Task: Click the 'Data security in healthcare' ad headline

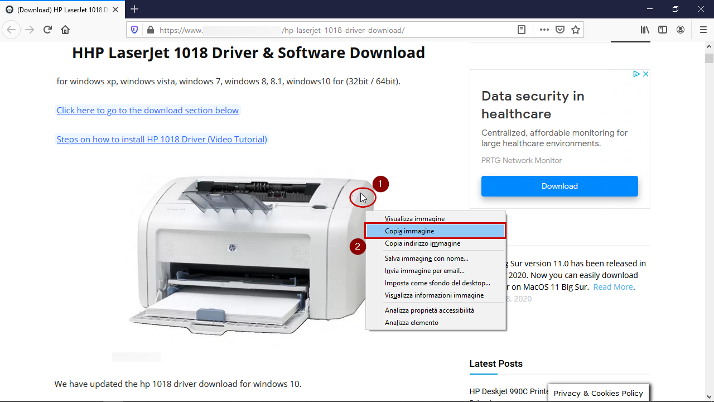Action: 533,105
